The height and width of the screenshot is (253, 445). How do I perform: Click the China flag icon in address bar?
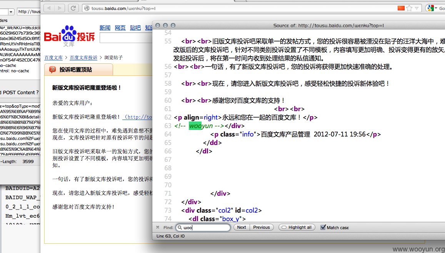point(401,8)
